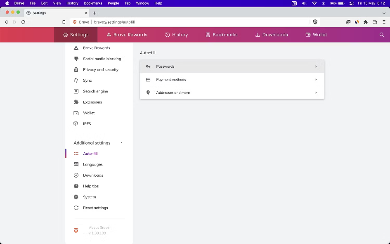Collapse the Additional settings section
390x244 pixels.
tap(121, 143)
